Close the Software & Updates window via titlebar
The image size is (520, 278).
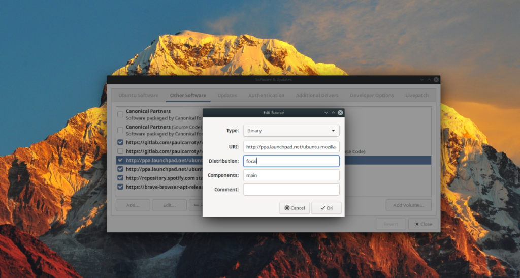(x=436, y=80)
